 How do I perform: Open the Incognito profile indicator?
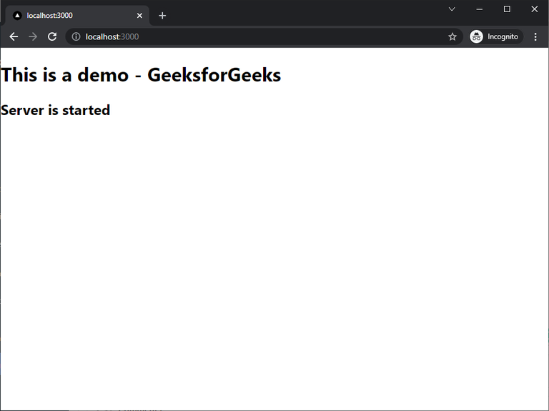496,36
